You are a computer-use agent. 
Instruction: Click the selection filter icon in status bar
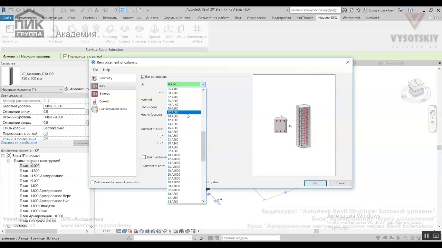click(x=419, y=238)
